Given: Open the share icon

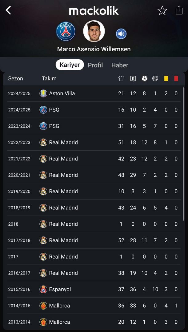Looking at the screenshot, I should [179, 10].
